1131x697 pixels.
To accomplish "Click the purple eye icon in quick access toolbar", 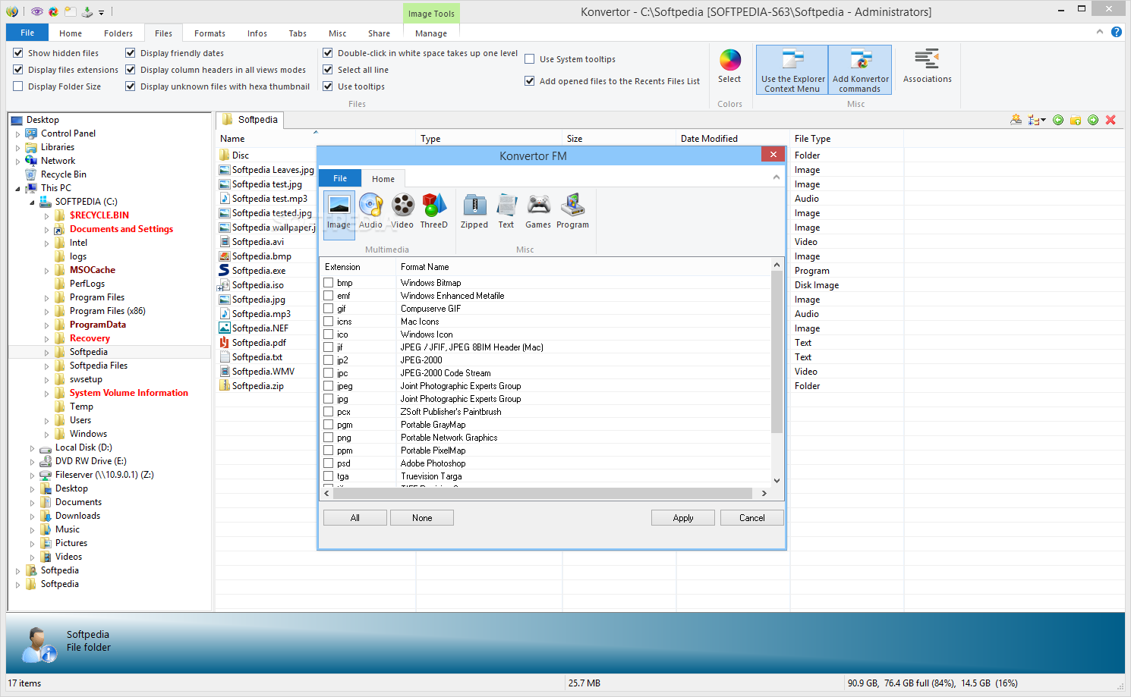I will (x=36, y=11).
